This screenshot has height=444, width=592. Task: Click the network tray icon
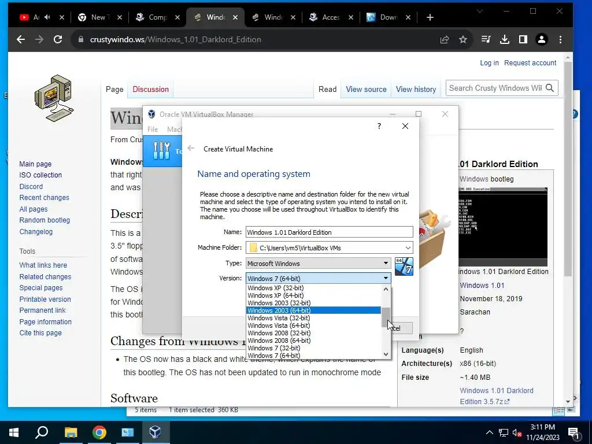504,432
